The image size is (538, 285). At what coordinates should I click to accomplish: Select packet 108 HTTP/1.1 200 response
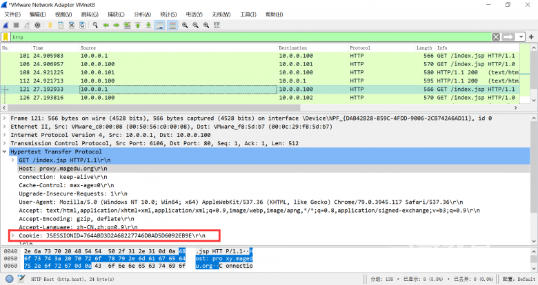click(x=260, y=72)
